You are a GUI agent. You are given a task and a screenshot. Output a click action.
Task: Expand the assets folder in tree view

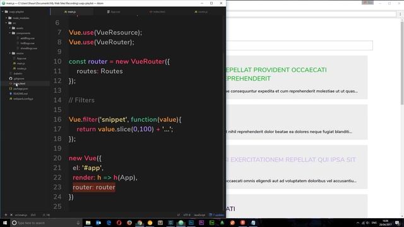(10, 28)
